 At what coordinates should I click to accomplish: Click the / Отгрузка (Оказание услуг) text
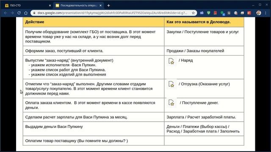(x=204, y=84)
